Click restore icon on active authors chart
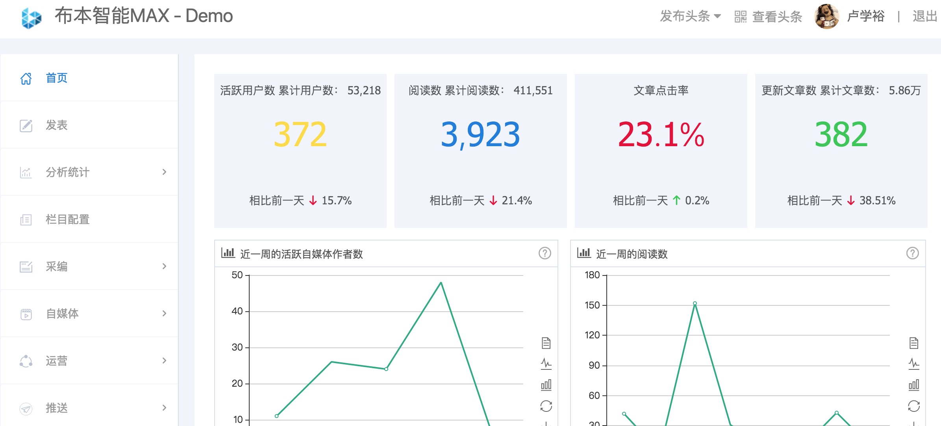941x426 pixels. (546, 406)
